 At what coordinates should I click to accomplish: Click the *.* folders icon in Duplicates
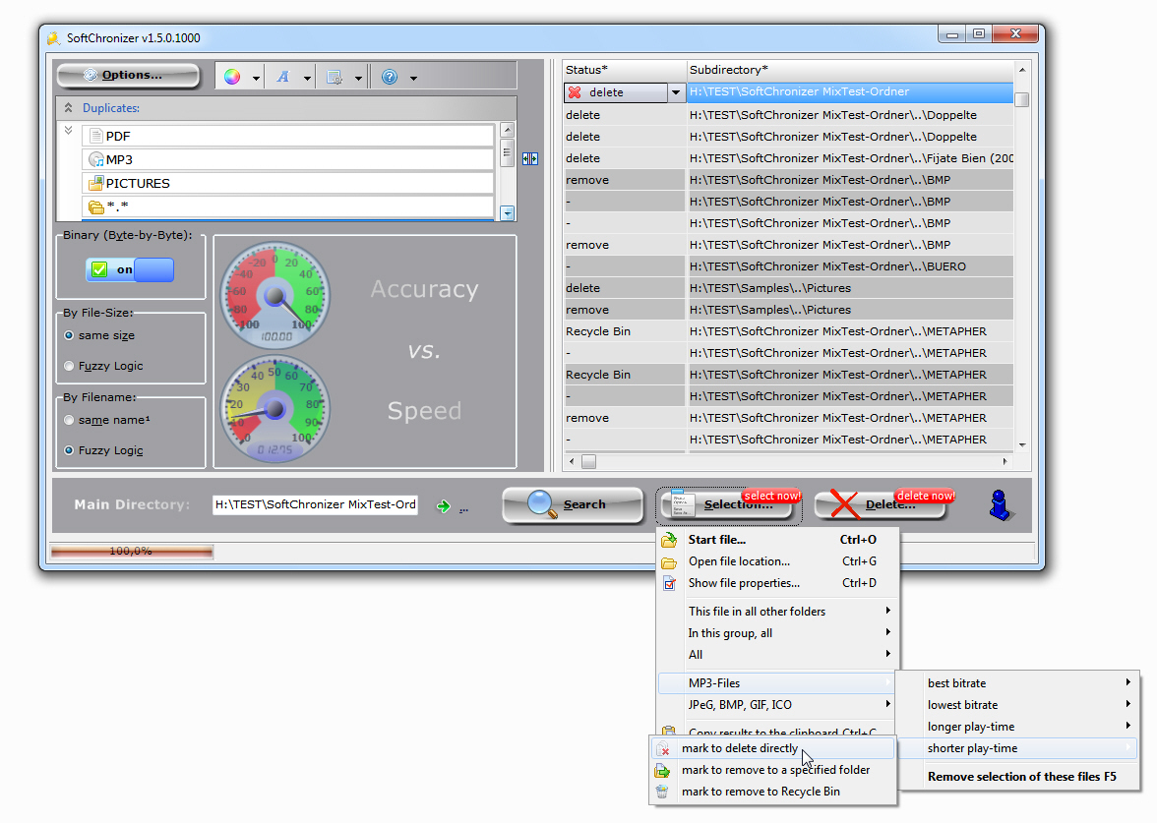[96, 206]
